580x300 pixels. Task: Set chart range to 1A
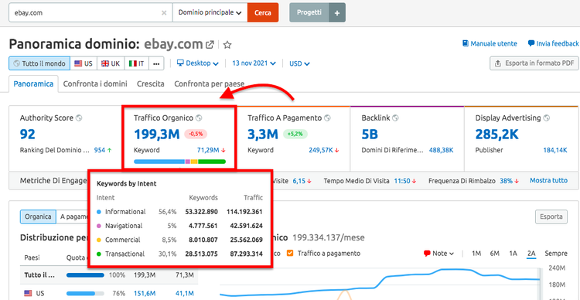click(x=513, y=254)
